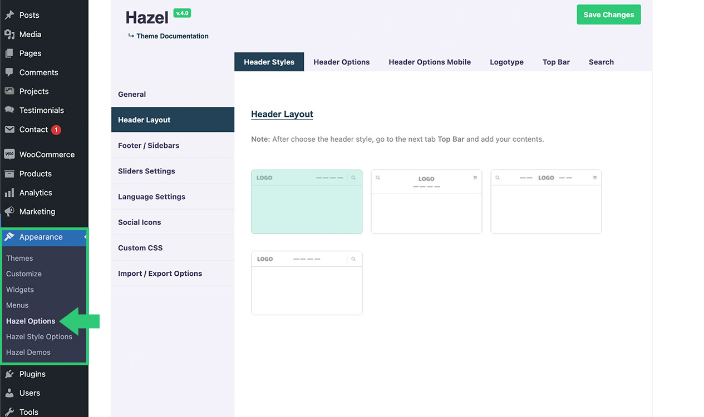Click the Users person icon
The height and width of the screenshot is (417, 704).
click(x=9, y=393)
